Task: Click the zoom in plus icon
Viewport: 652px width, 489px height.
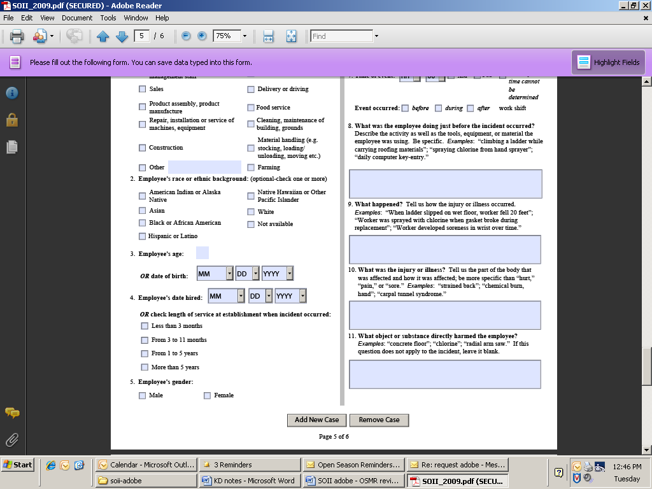Action: [202, 36]
